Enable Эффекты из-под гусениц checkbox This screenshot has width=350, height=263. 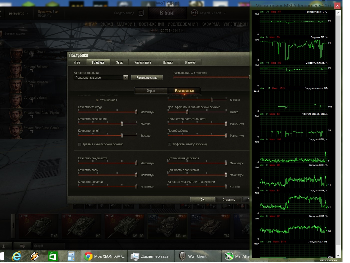[x=169, y=144]
